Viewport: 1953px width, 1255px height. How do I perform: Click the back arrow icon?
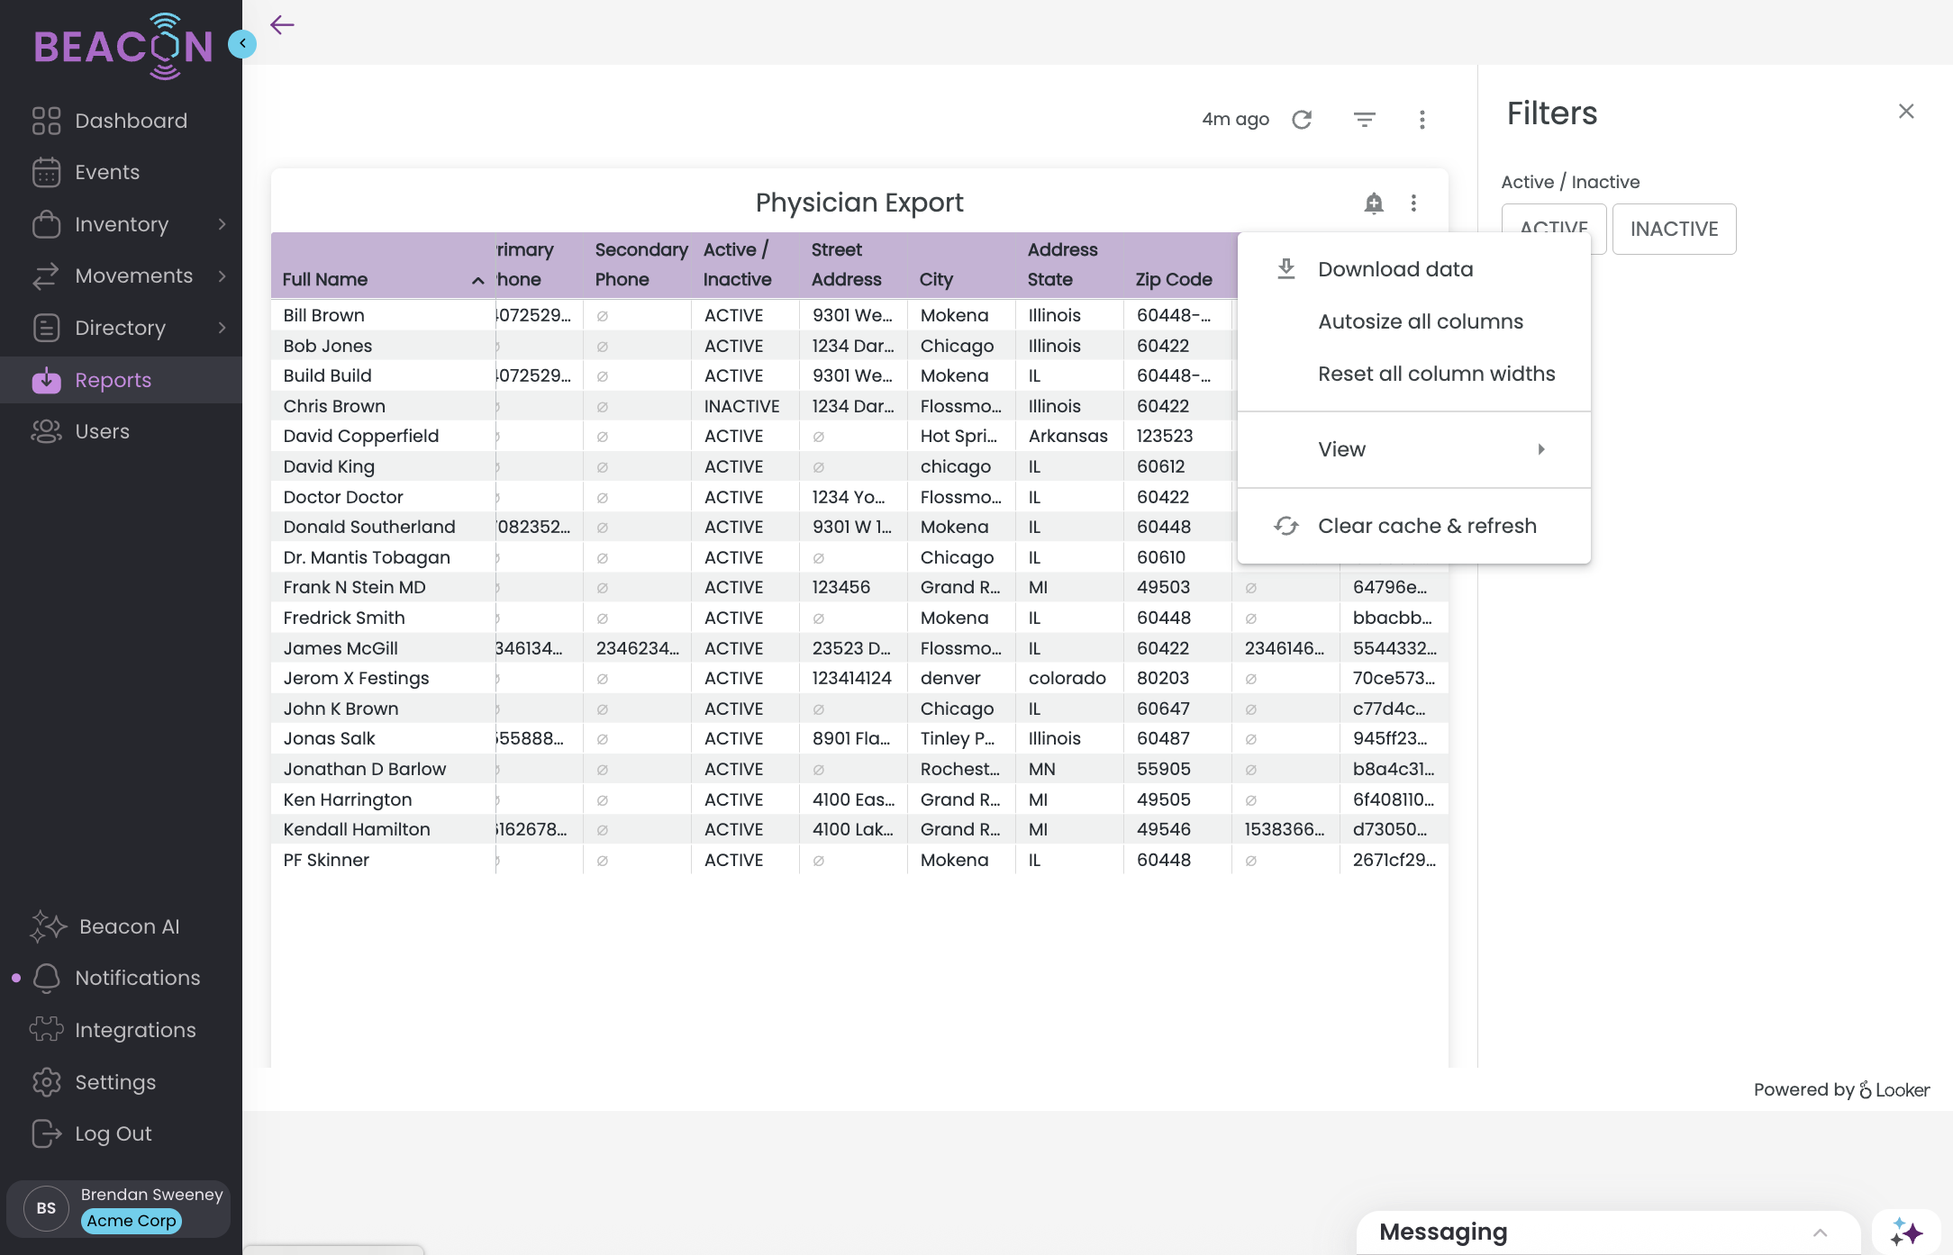coord(282,25)
